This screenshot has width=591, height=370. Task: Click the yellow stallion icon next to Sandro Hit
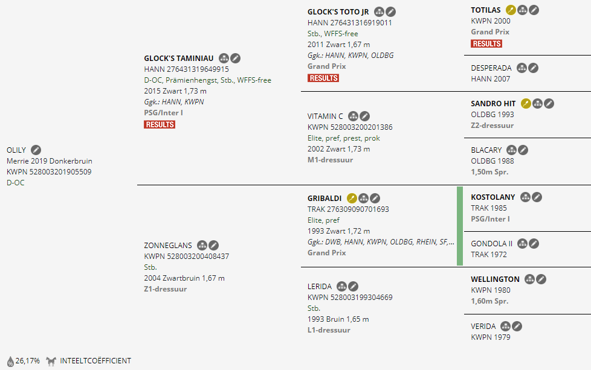526,104
